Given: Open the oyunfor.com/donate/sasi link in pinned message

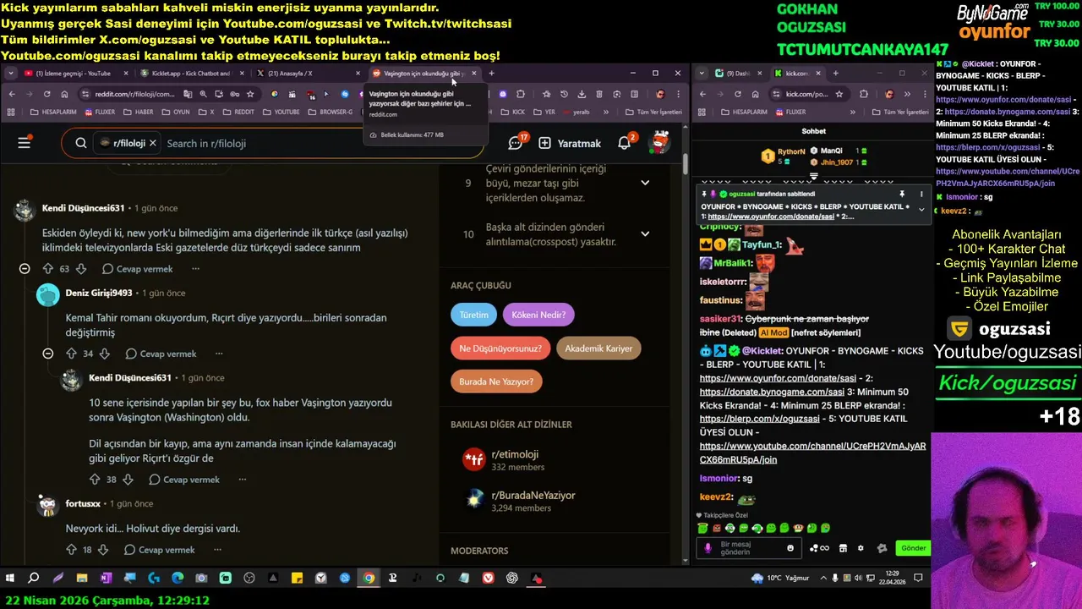Looking at the screenshot, I should coord(771,217).
